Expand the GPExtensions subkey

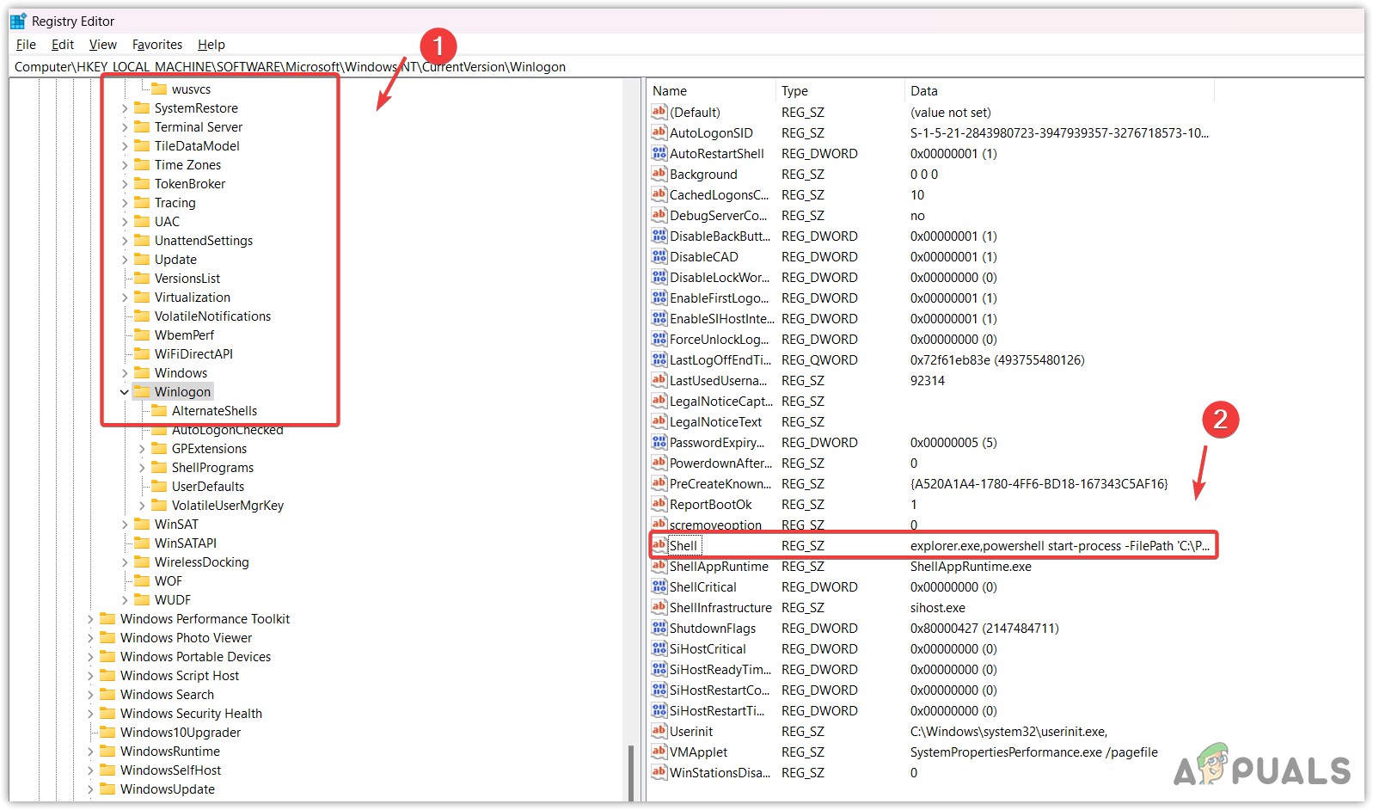click(142, 449)
